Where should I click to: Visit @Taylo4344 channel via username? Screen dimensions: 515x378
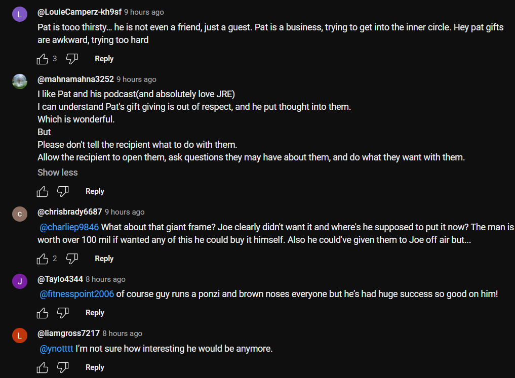[x=60, y=279]
